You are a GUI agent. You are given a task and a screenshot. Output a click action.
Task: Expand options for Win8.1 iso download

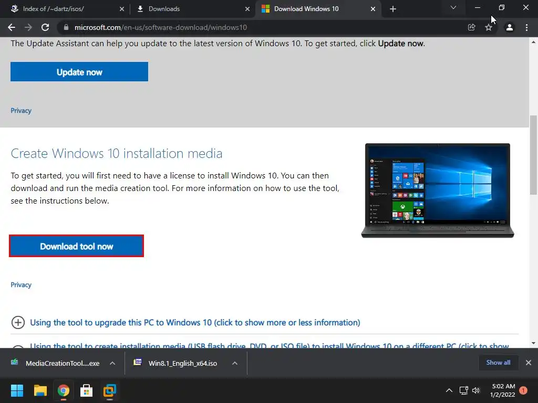click(235, 363)
